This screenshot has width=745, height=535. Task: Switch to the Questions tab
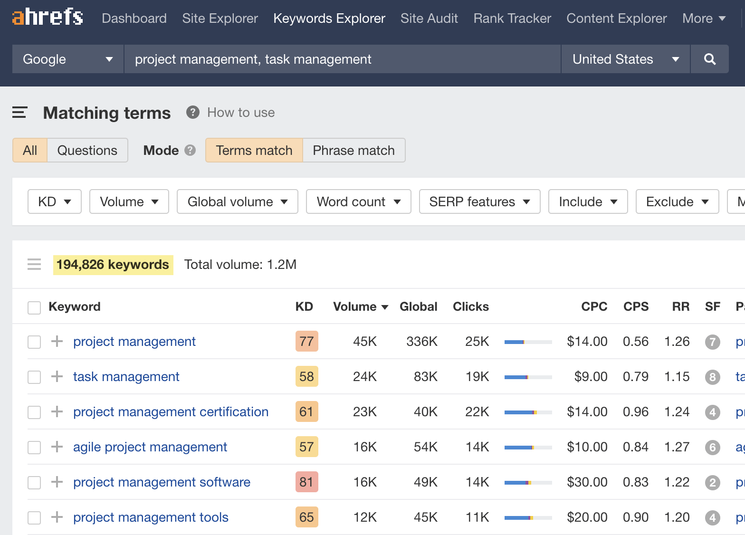tap(87, 150)
